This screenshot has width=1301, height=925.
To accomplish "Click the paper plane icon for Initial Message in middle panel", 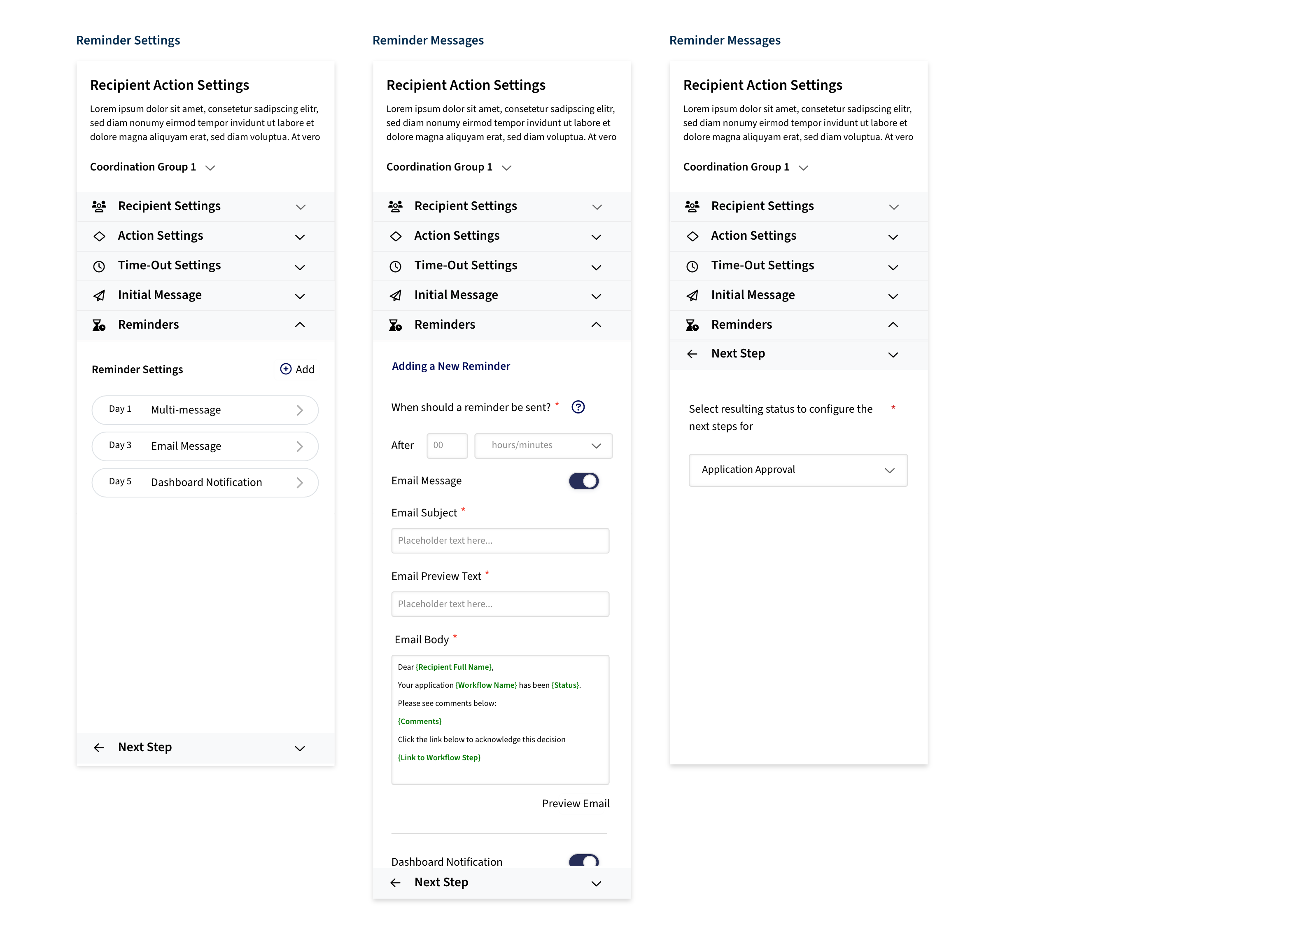I will tap(395, 296).
